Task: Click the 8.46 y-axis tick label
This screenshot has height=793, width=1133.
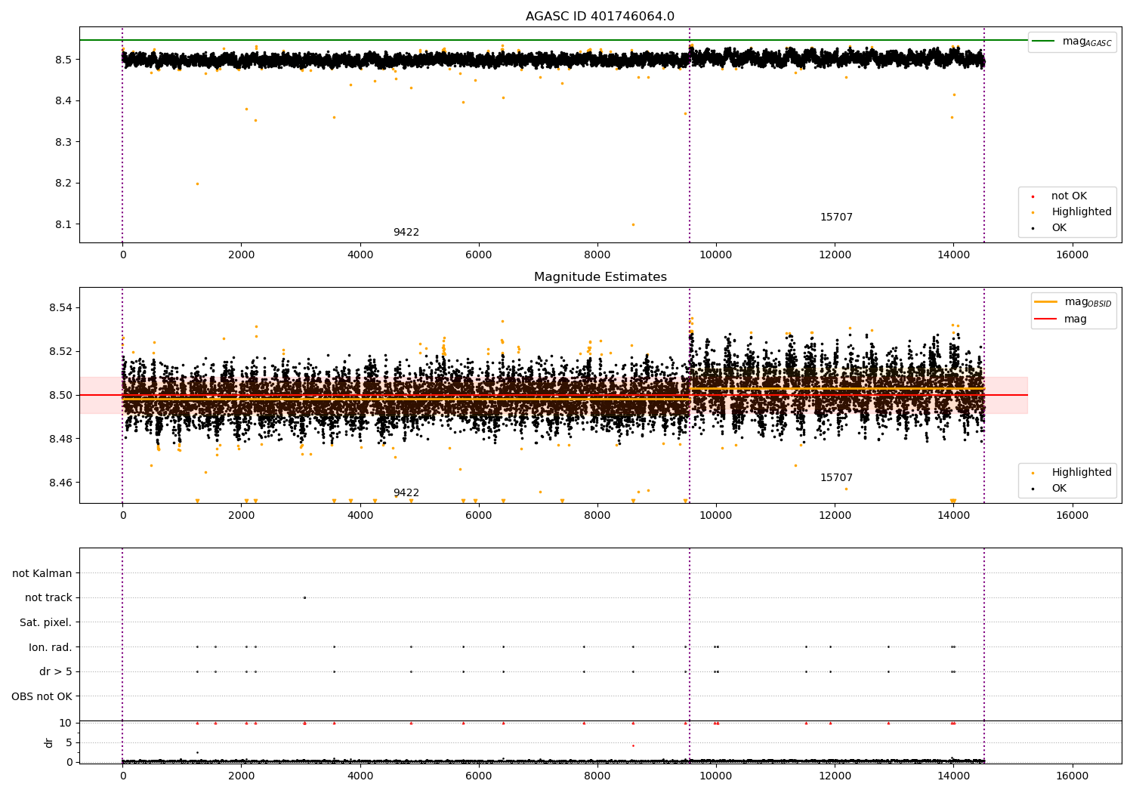Action: [x=60, y=483]
